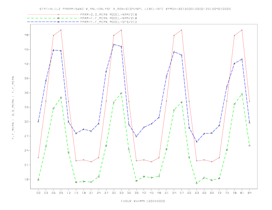Image resolution: width=272 pixels, height=210 pixels.
Task: Click x-axis tick label 57
Action: [182, 193]
